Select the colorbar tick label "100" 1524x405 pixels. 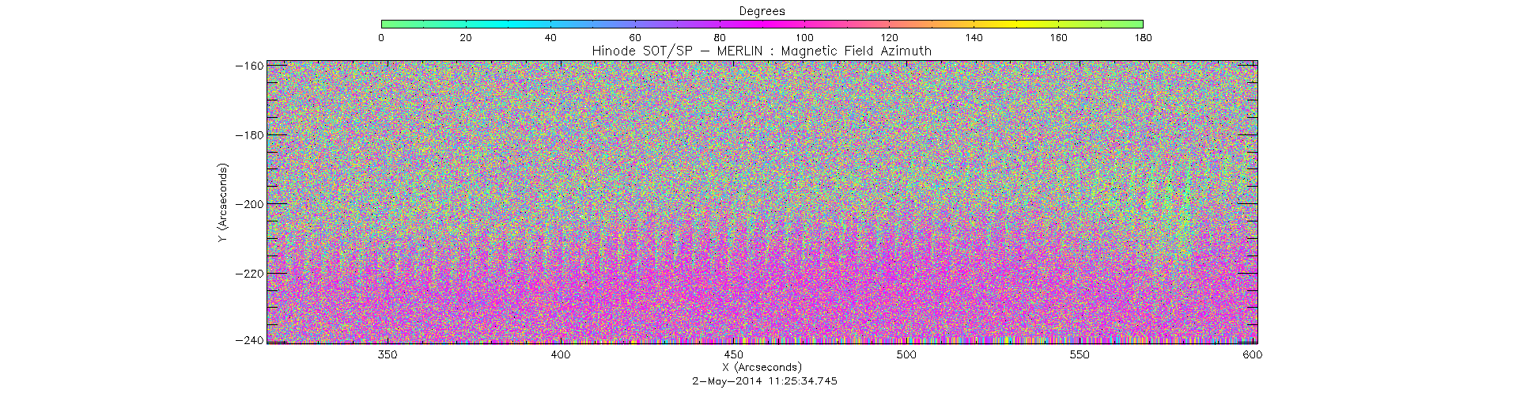point(804,38)
